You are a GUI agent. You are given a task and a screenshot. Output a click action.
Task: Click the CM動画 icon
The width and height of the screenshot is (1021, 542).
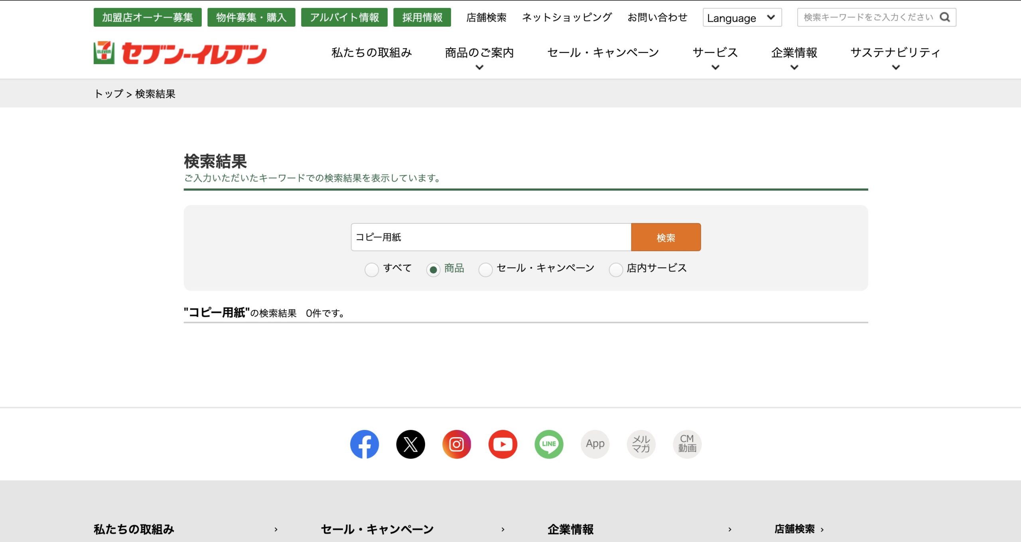pos(687,444)
